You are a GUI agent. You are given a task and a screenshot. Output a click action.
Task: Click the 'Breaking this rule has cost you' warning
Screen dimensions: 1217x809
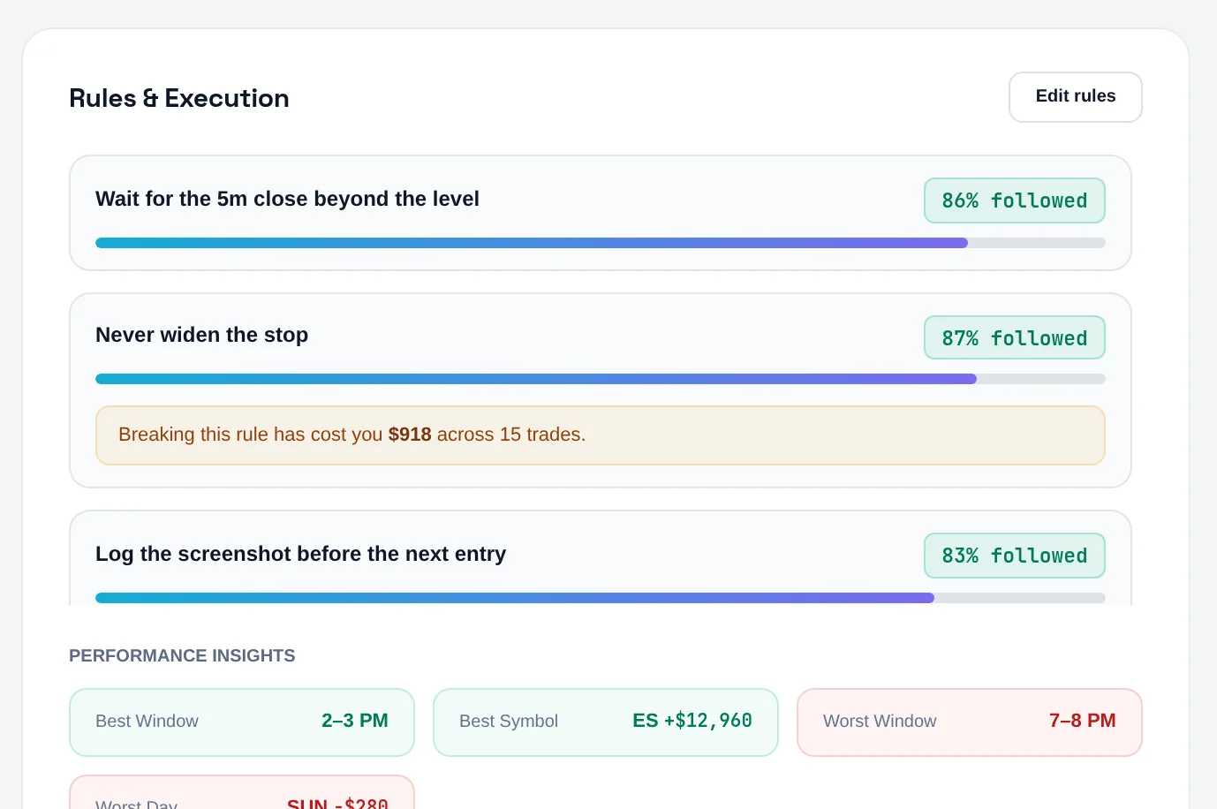coord(601,435)
